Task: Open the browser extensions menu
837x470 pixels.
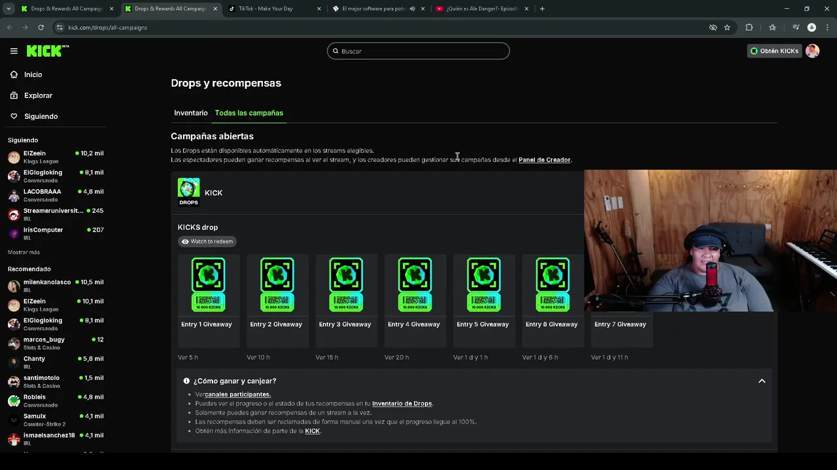Action: pyautogui.click(x=749, y=27)
